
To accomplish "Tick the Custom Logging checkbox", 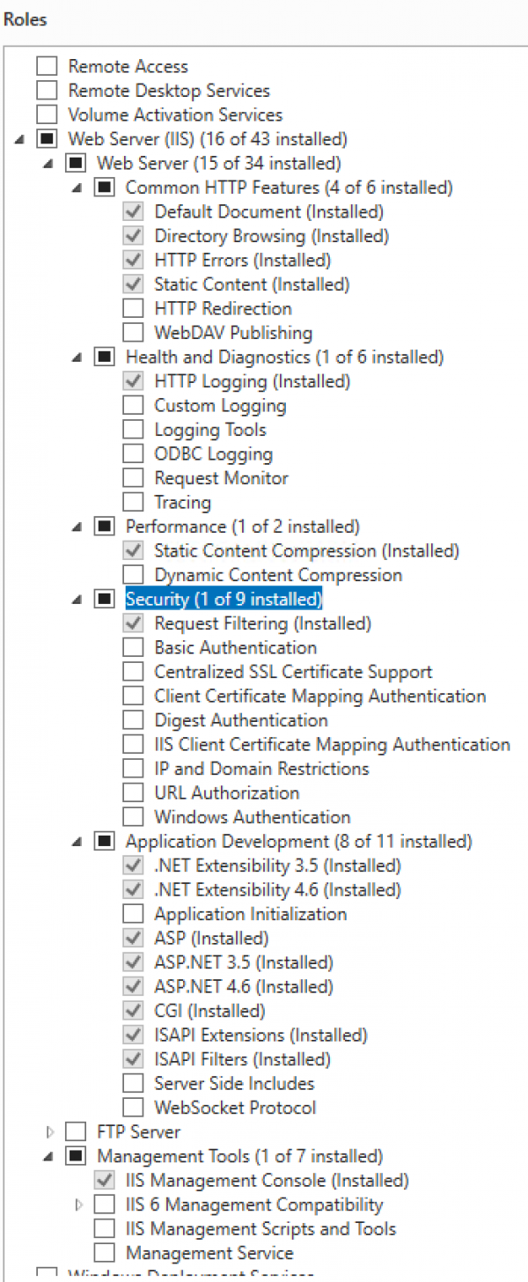I will coord(133,405).
